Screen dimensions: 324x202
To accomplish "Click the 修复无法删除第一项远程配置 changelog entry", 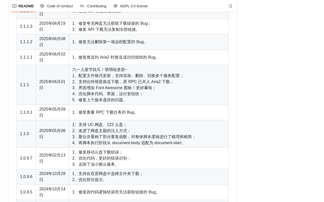I will click(x=110, y=42).
